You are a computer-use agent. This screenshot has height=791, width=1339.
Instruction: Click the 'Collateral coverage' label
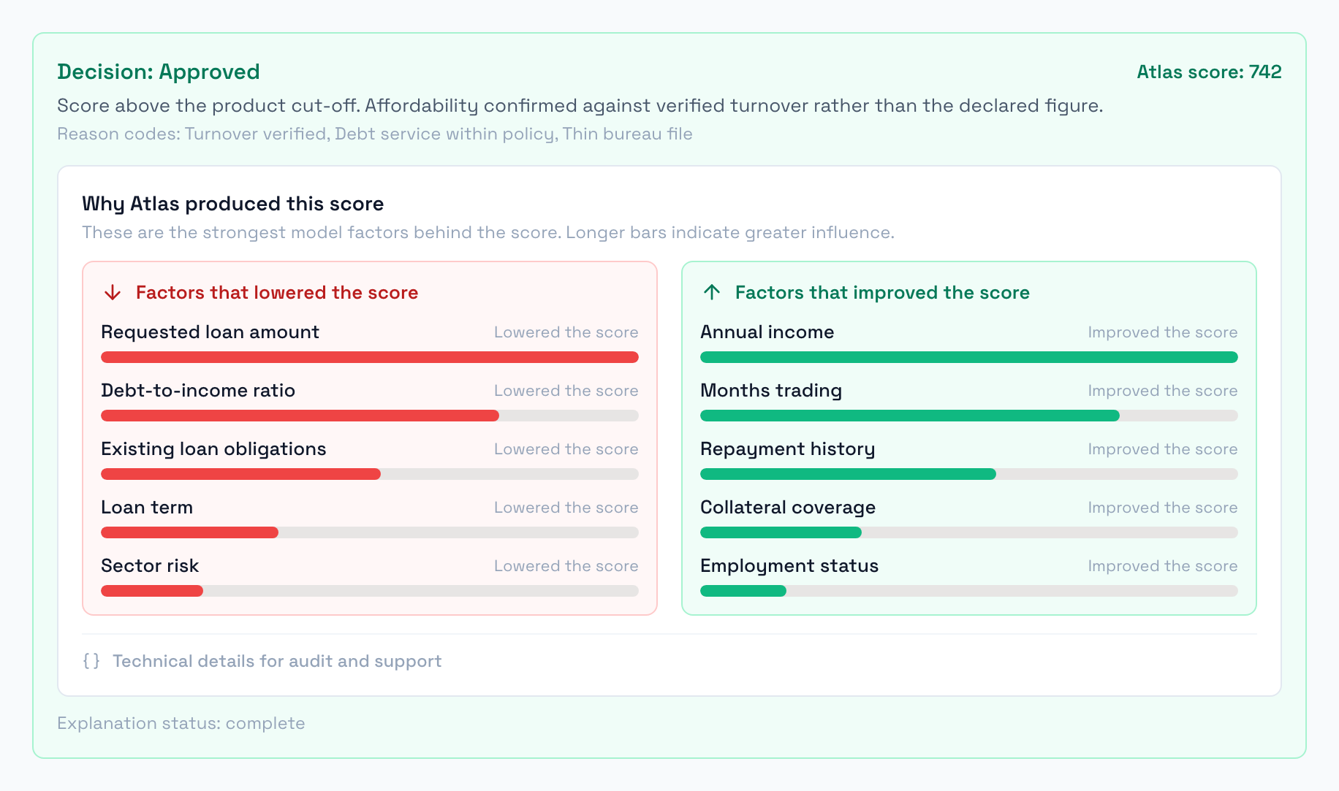click(x=788, y=508)
